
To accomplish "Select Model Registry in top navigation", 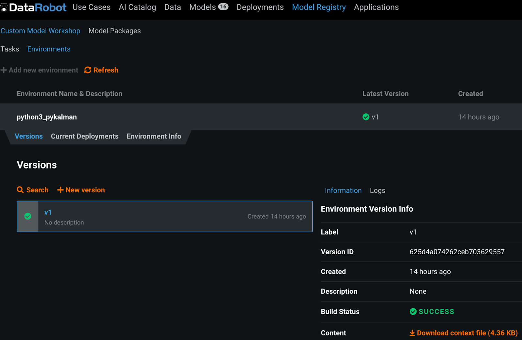I will 319,7.
